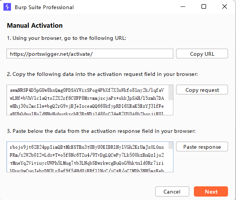Click the response scrollbar track below the thumb
This screenshot has width=236, height=200.
[170, 161]
